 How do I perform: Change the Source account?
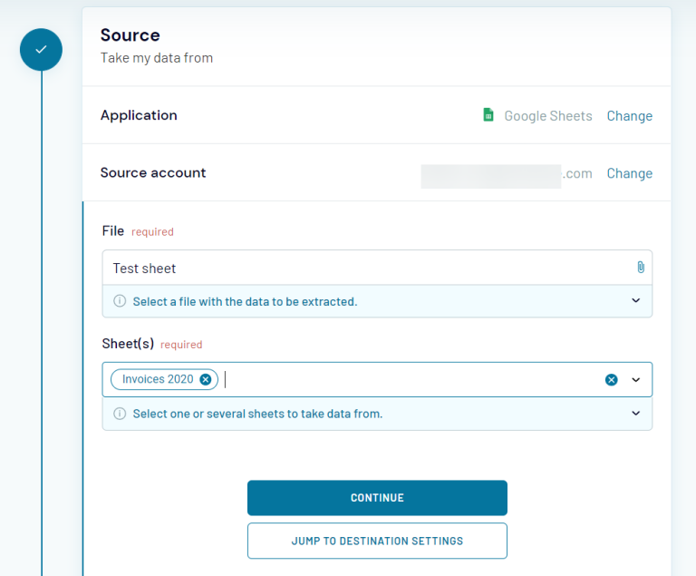[x=629, y=173]
